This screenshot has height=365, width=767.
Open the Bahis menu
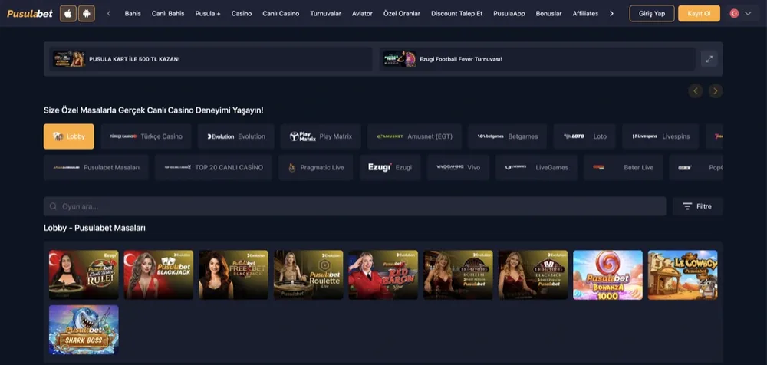coord(133,13)
